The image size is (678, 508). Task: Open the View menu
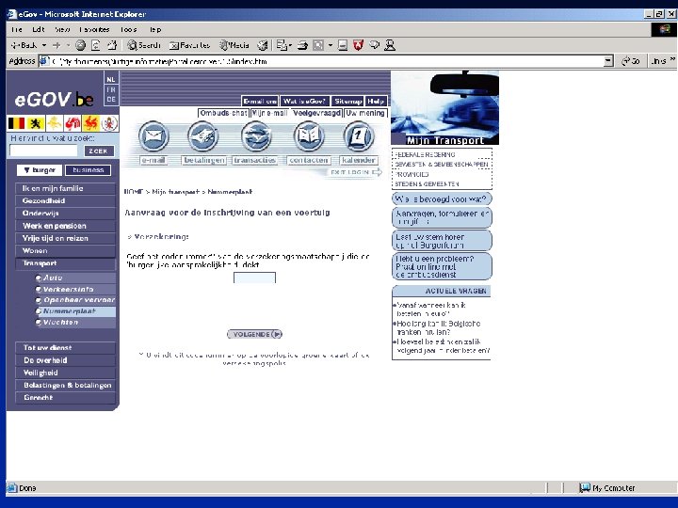pos(62,29)
